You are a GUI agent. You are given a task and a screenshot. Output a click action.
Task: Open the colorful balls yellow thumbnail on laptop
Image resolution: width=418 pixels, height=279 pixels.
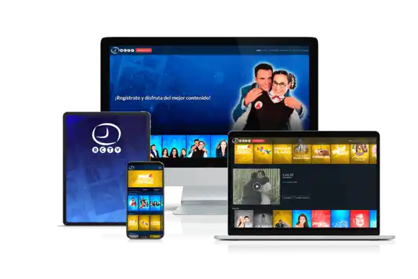click(x=263, y=154)
